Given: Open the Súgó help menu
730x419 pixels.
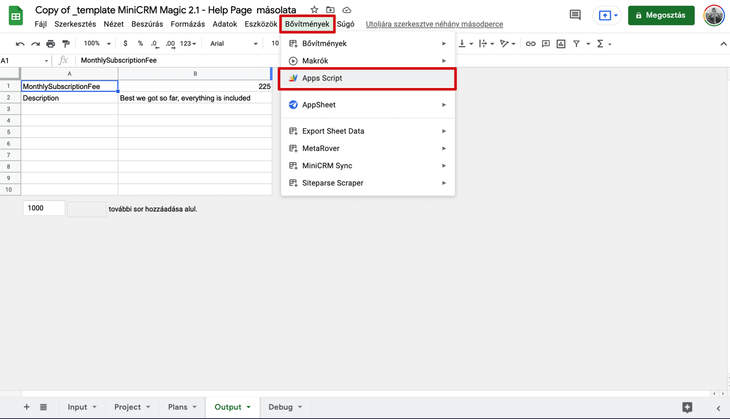Looking at the screenshot, I should click(x=346, y=24).
